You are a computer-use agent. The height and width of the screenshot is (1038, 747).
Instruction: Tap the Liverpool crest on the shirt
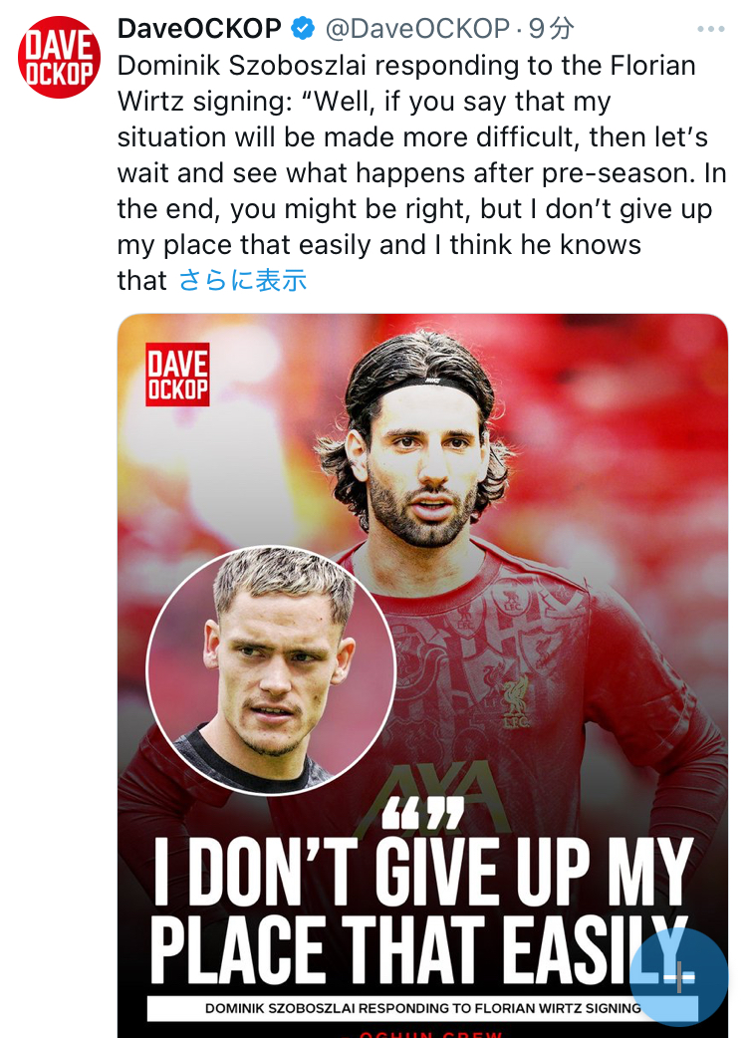pyautogui.click(x=514, y=701)
